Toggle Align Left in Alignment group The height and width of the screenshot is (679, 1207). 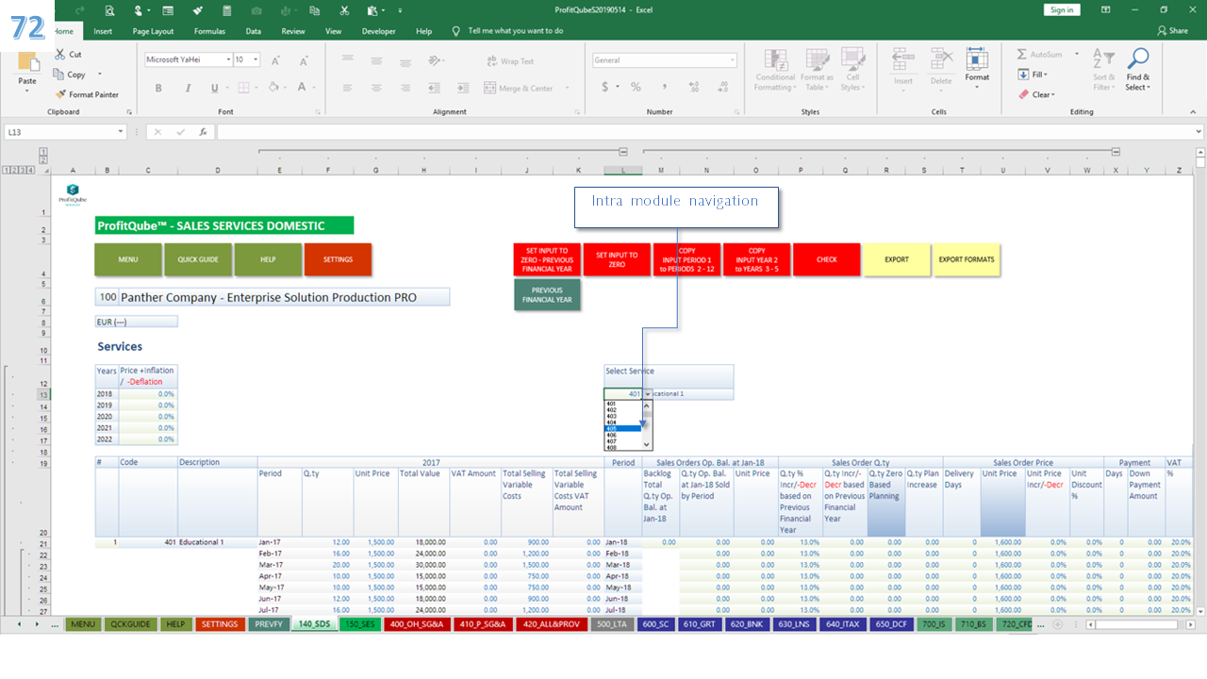click(x=349, y=88)
